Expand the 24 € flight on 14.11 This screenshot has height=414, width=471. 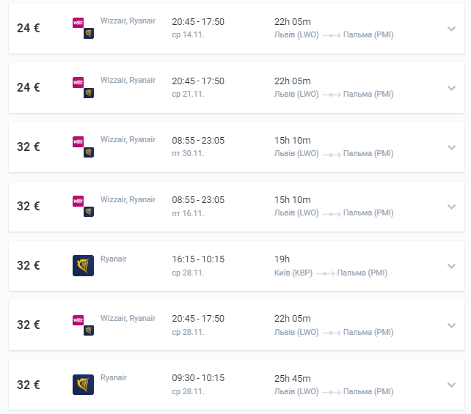click(x=451, y=29)
